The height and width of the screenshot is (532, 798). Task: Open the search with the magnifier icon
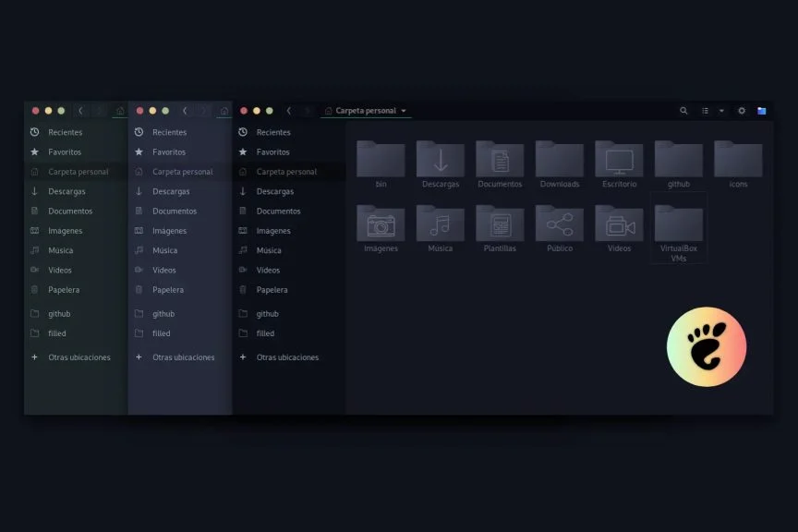(683, 110)
